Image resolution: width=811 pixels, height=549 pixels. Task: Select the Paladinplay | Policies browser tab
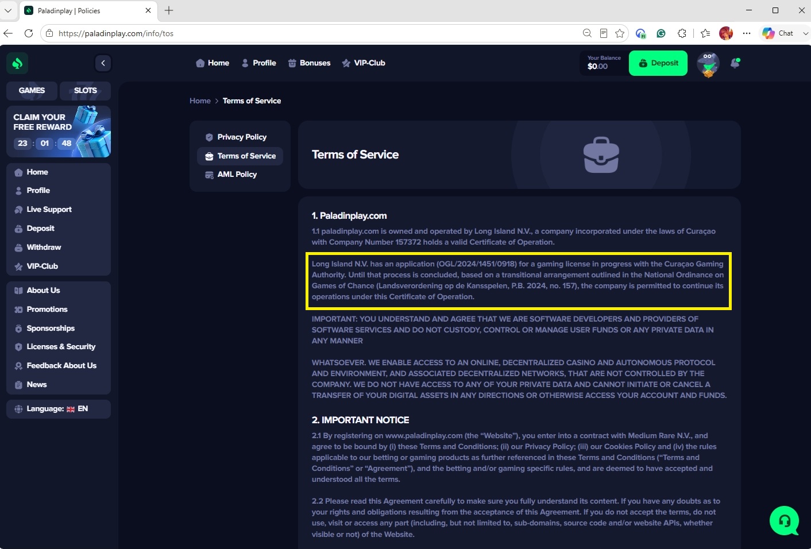88,11
